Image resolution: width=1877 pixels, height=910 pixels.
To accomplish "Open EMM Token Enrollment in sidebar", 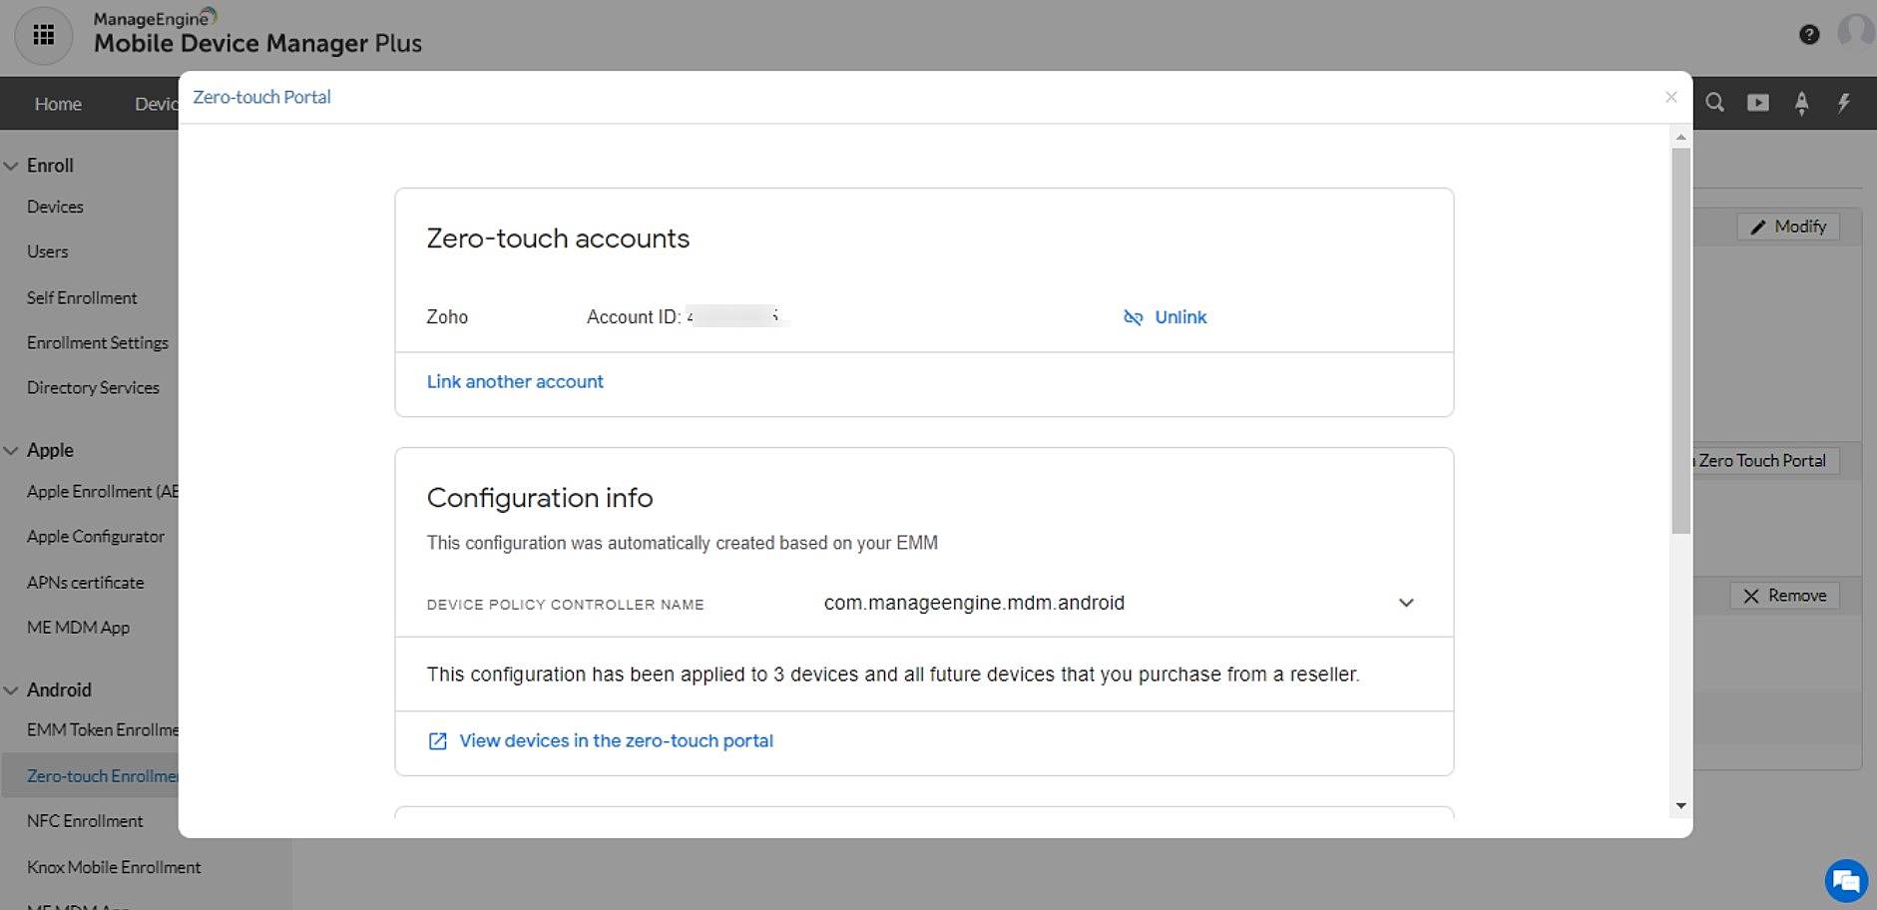I will click(102, 729).
